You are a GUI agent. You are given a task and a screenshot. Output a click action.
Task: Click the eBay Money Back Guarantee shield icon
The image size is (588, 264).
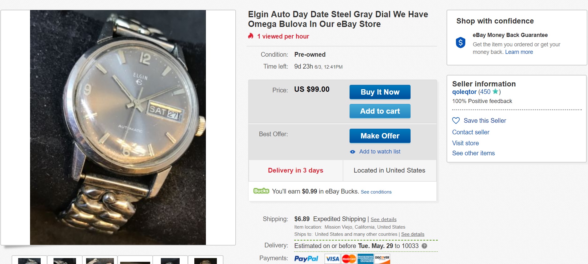(460, 42)
